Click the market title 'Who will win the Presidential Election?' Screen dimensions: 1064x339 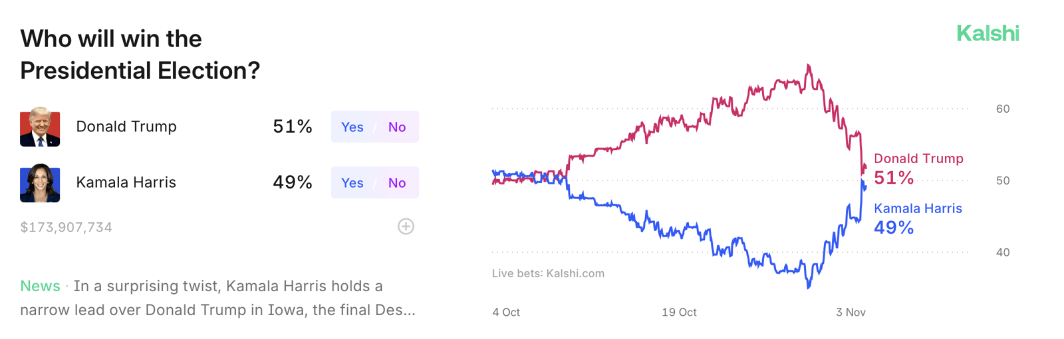point(140,54)
